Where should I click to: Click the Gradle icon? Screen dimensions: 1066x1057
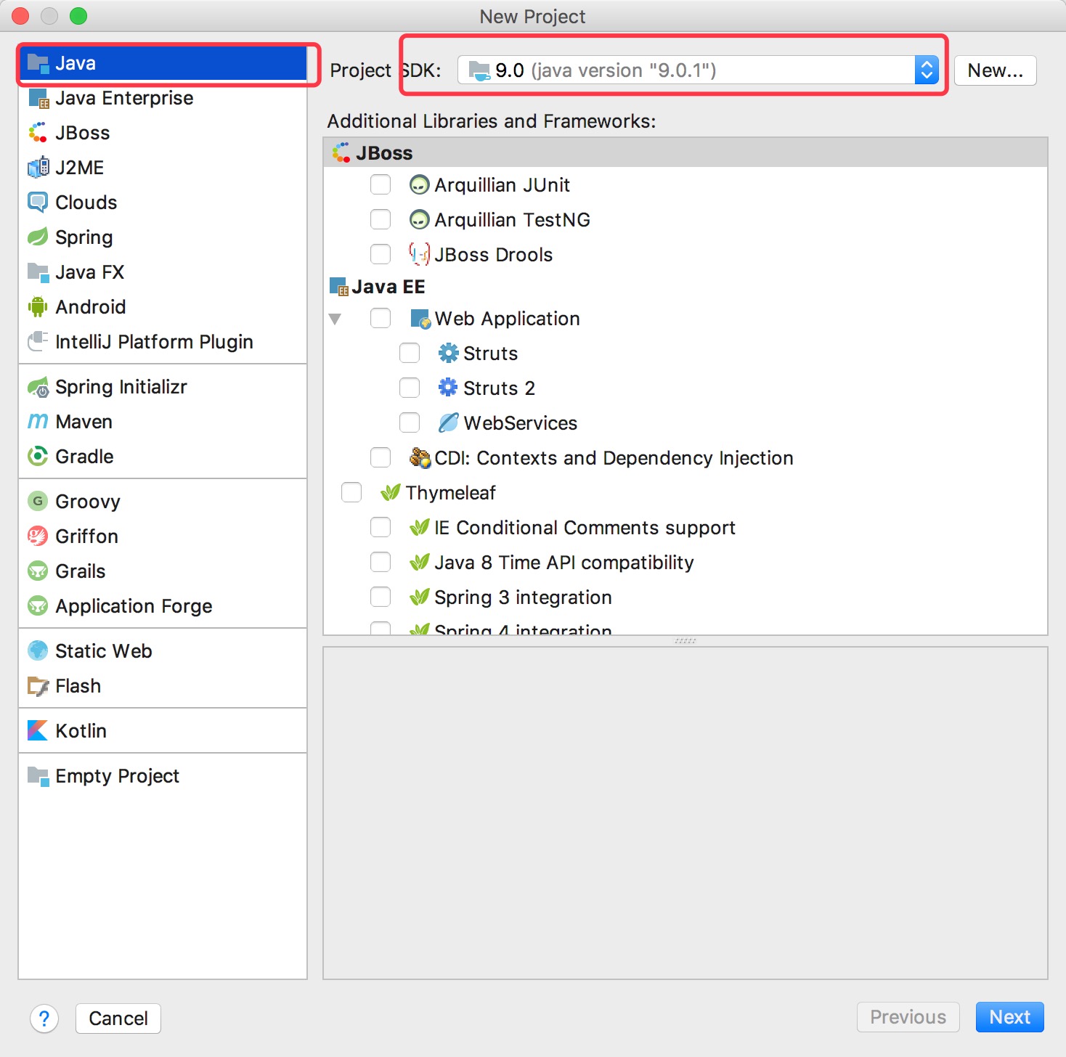point(38,457)
